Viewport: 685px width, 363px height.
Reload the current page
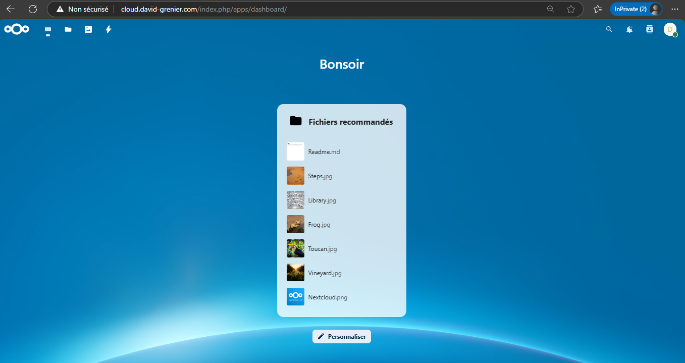tap(33, 9)
